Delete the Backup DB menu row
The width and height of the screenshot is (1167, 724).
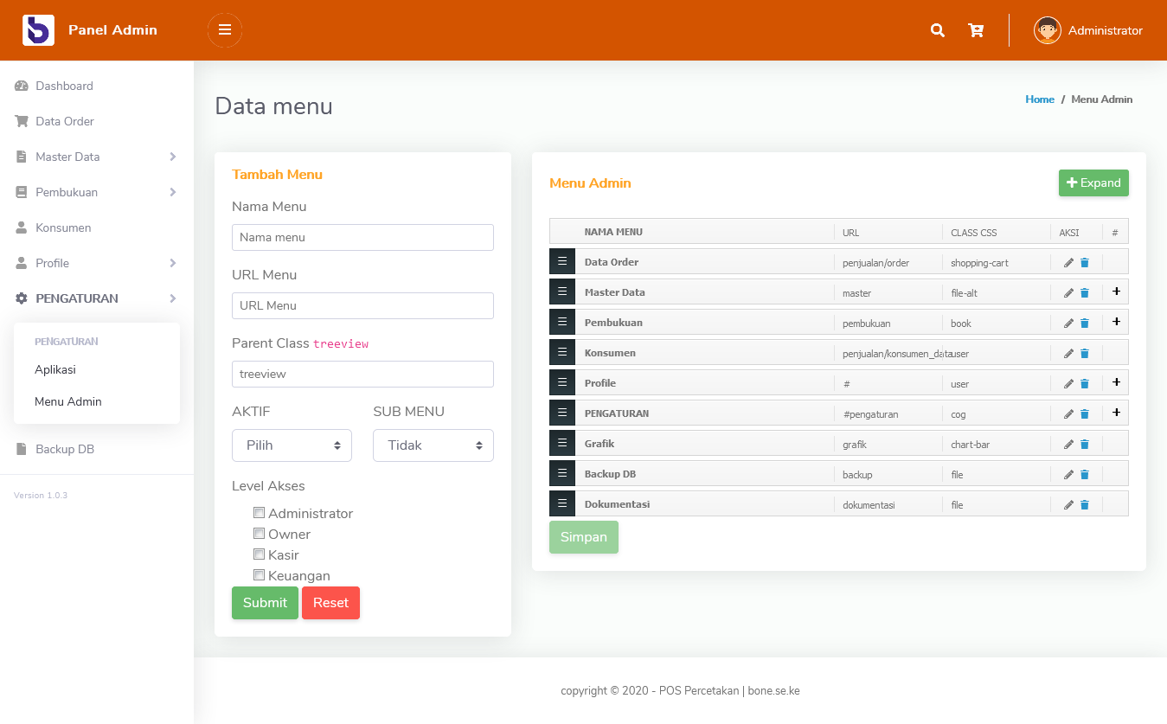(1085, 474)
